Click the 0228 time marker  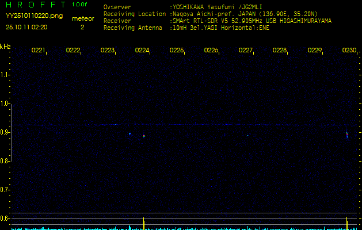(280, 50)
